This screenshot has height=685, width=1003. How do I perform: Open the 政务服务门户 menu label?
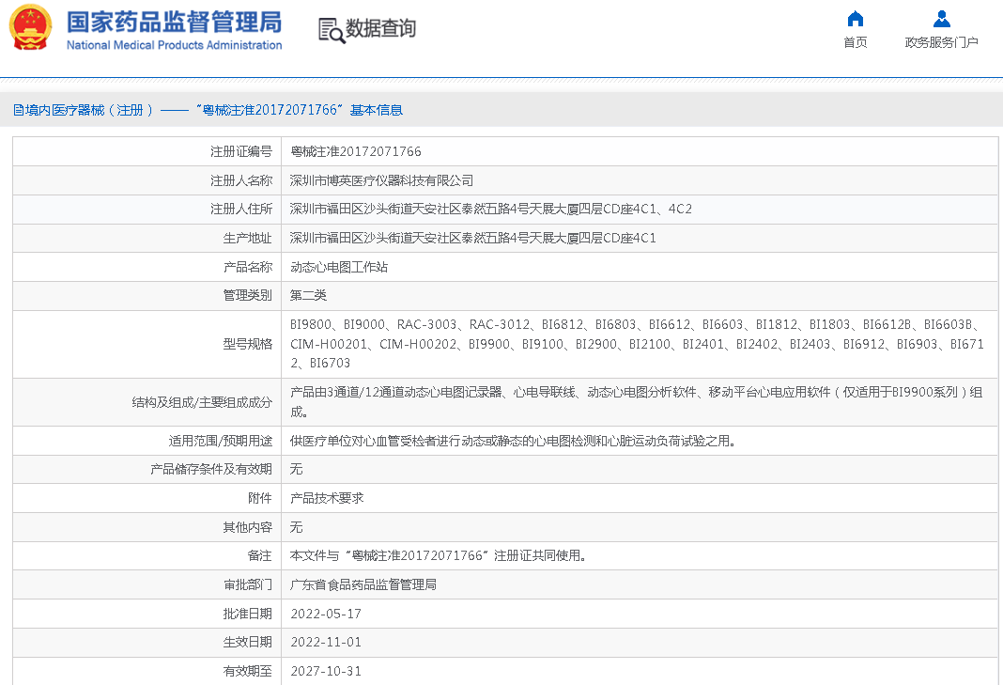pyautogui.click(x=941, y=42)
